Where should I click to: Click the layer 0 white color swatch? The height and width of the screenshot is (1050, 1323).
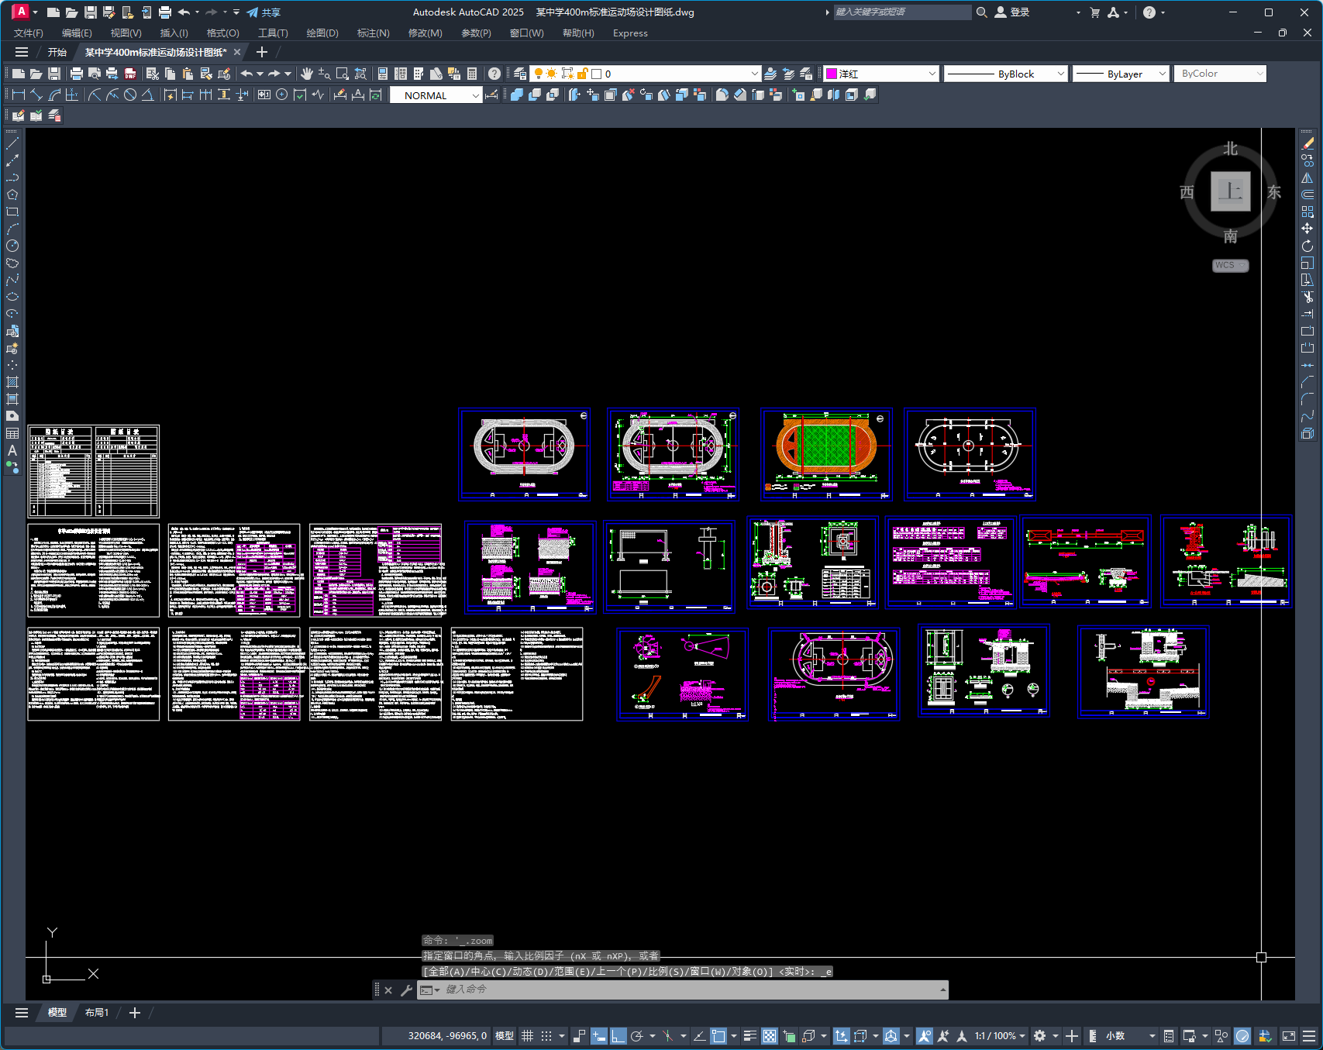click(596, 74)
